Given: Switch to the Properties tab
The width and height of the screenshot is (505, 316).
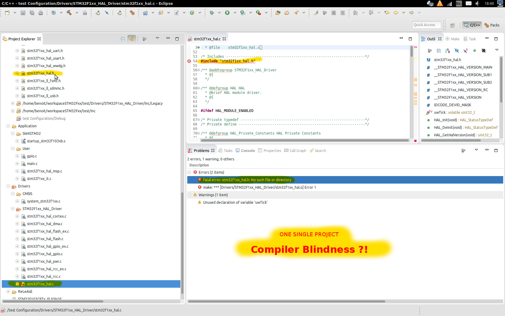Looking at the screenshot, I should coord(269,151).
